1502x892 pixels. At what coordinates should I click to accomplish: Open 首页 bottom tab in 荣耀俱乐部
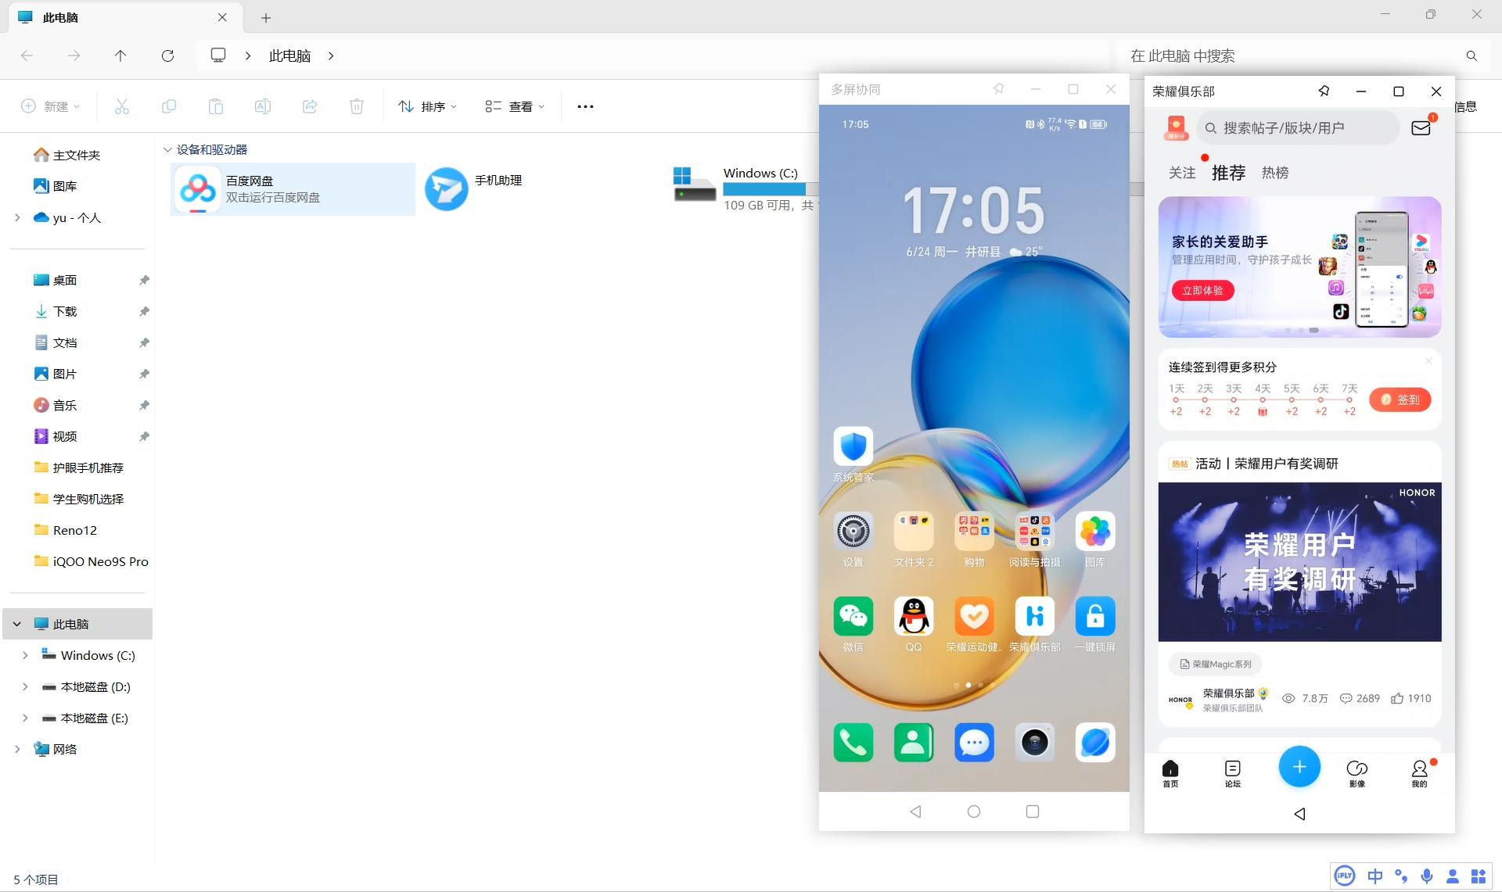pyautogui.click(x=1170, y=773)
